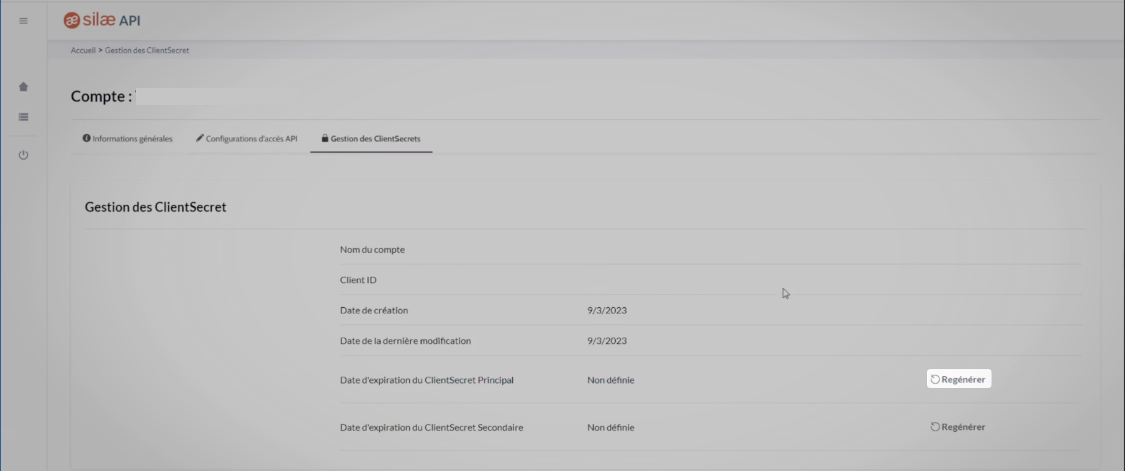Click the info icon on Informations générales tab

click(86, 138)
